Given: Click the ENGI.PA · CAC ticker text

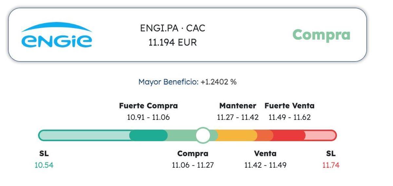Looking at the screenshot, I should click(173, 28).
